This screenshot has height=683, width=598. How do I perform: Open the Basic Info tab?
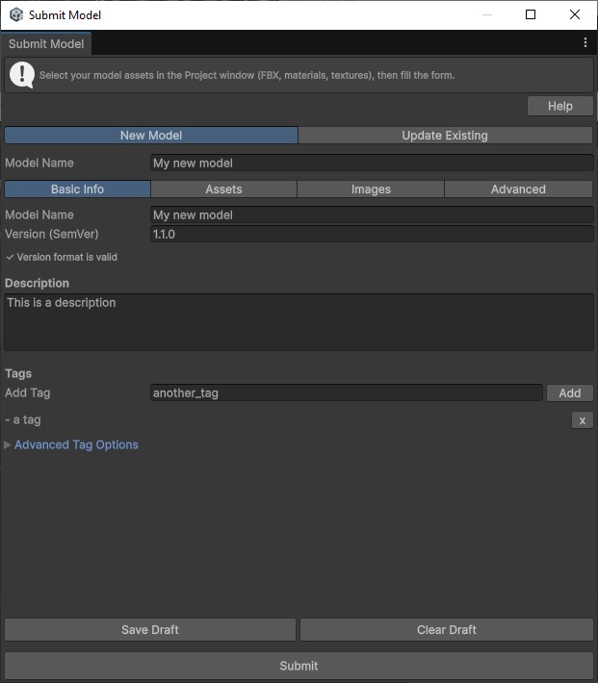(78, 190)
